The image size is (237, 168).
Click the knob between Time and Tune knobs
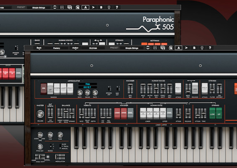50,135
